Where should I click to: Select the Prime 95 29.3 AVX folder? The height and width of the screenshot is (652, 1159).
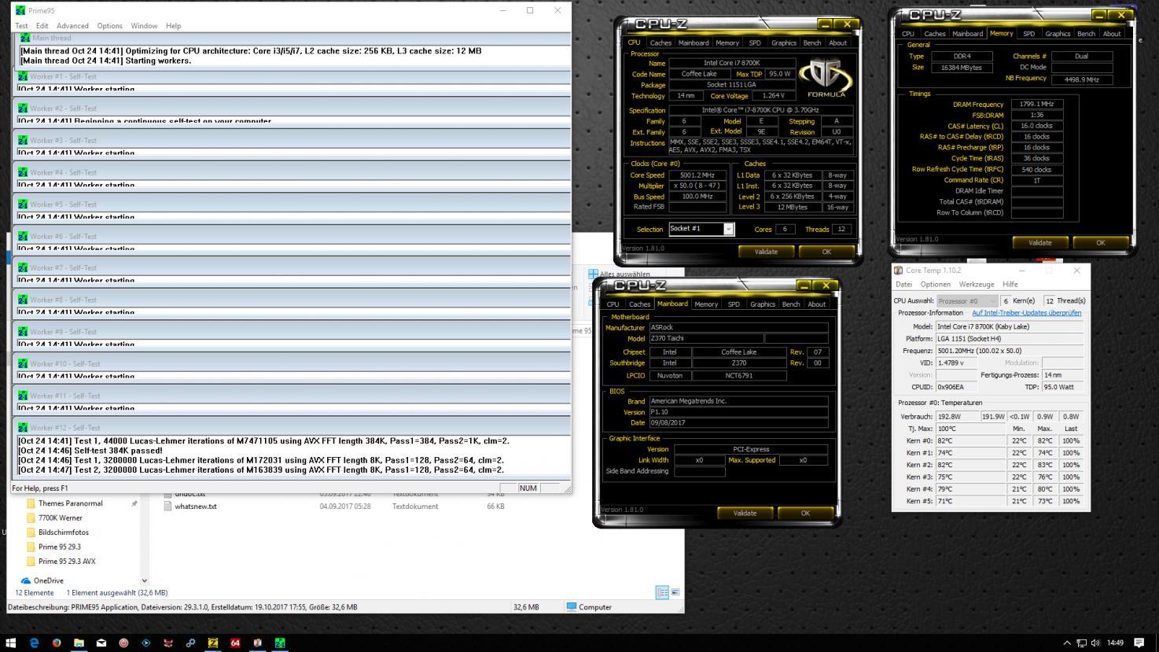tap(67, 562)
